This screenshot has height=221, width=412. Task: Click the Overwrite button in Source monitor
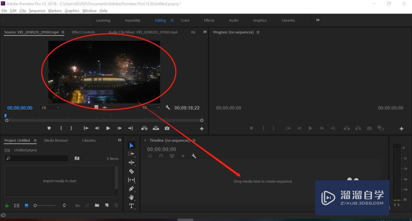(156, 128)
